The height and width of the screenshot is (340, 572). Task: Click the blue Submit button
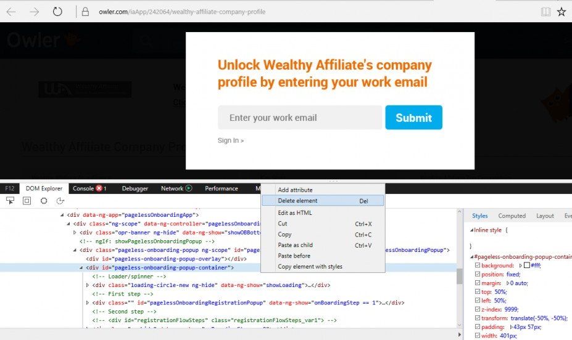point(413,118)
